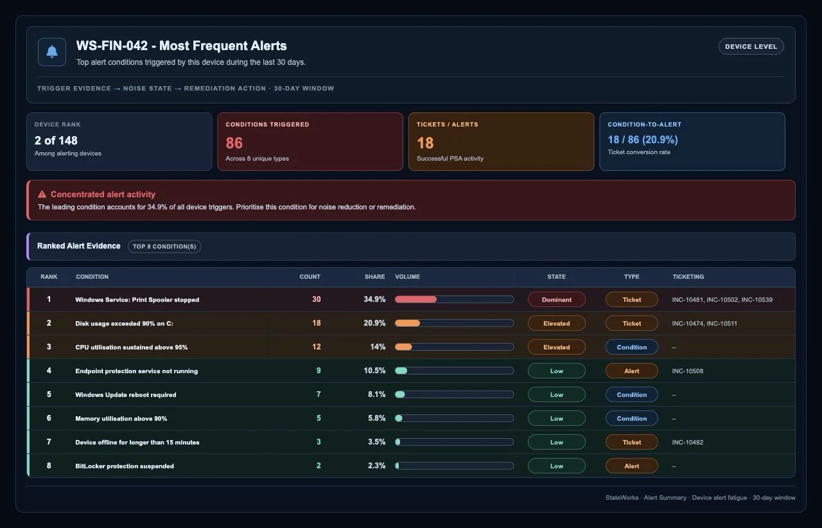Click the TOP 8 CONDITION(S) pill
822x528 pixels.
pos(164,246)
